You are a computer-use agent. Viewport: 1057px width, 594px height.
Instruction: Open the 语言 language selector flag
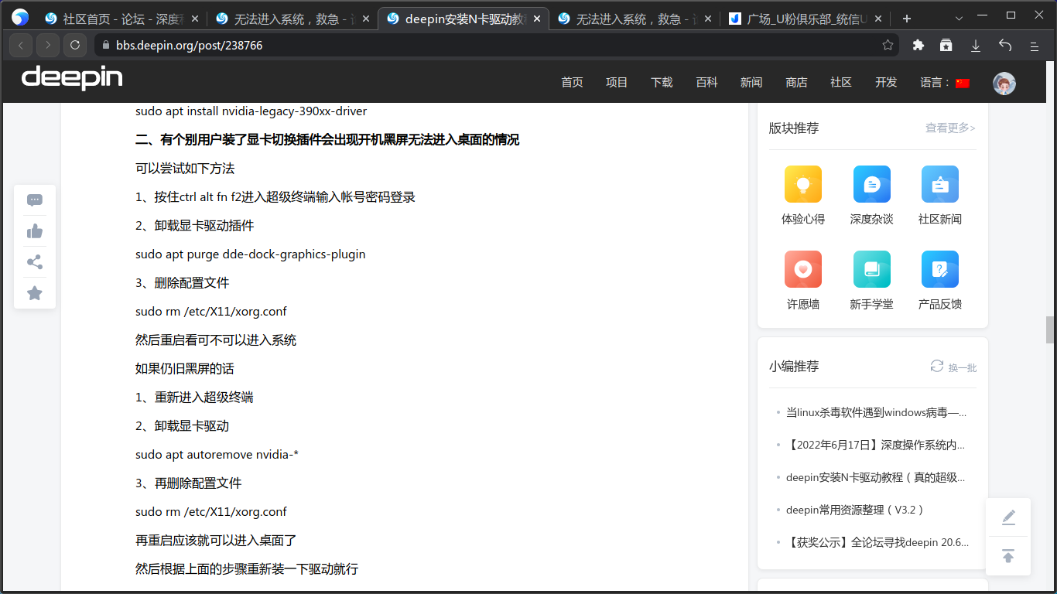point(963,83)
